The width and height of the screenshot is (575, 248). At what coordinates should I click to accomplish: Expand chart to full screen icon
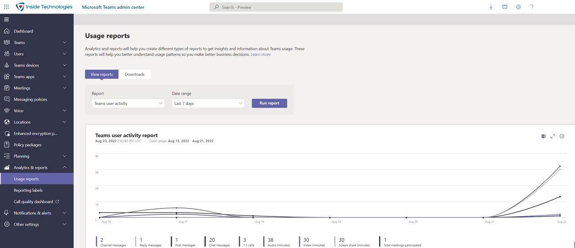pyautogui.click(x=553, y=136)
